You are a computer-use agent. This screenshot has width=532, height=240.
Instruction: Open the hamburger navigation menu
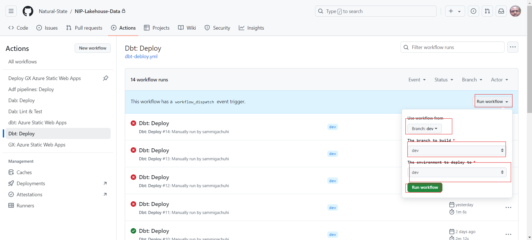[11, 11]
